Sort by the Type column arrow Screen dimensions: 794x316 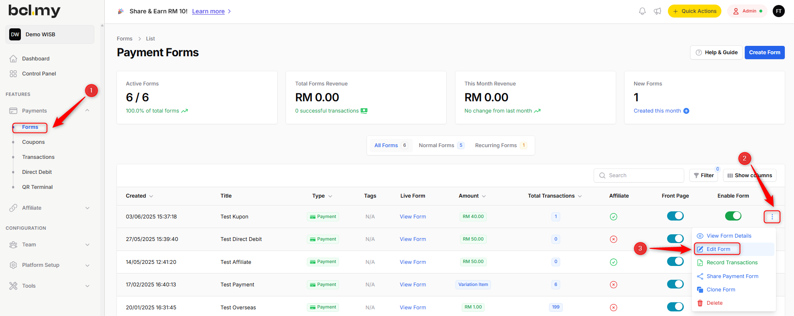[330, 196]
